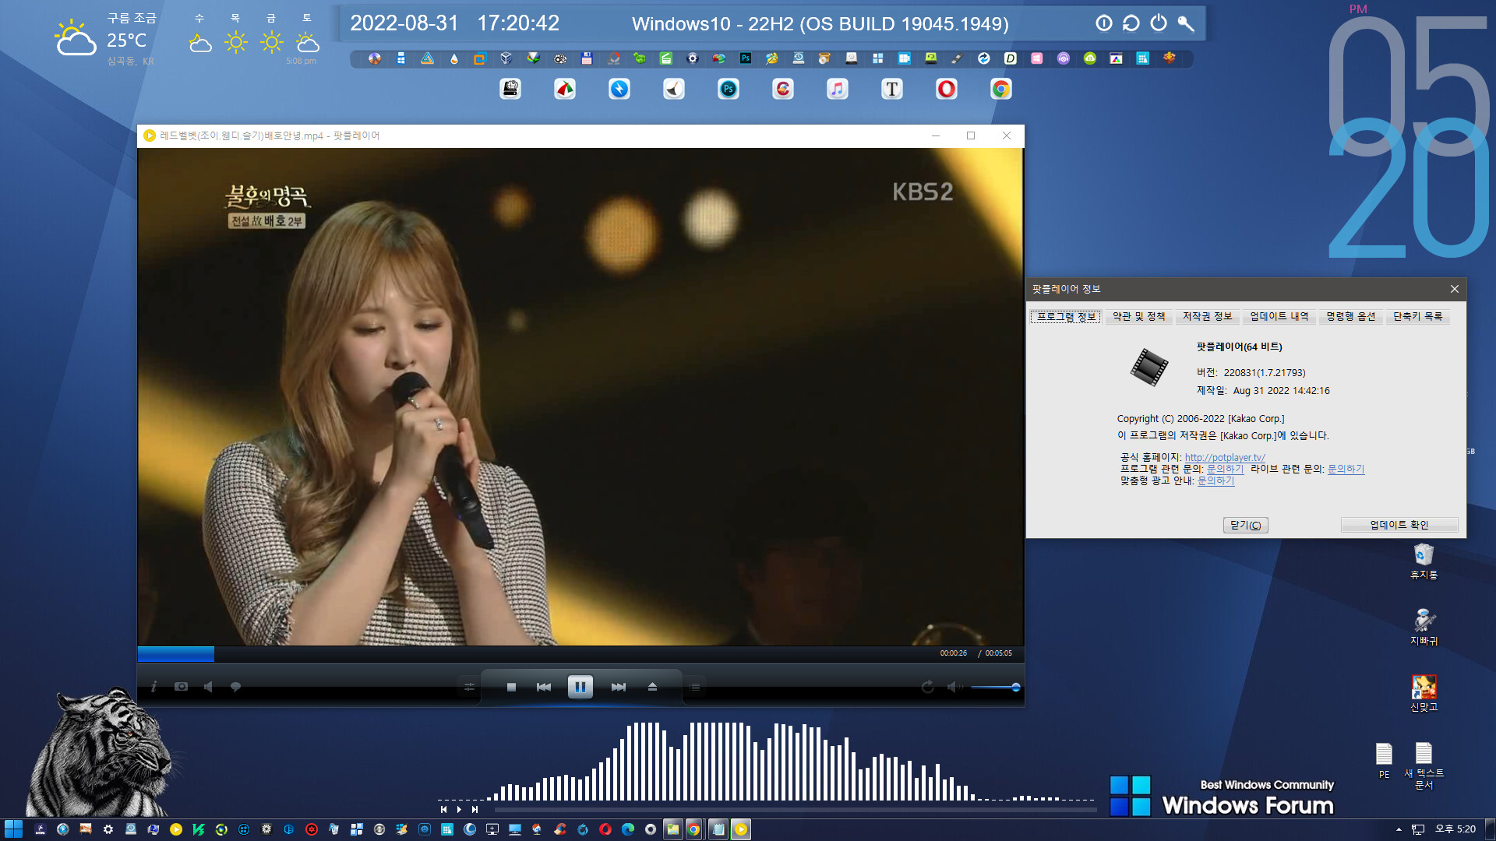Jump to previous track in PotPlayer
This screenshot has width=1496, height=841.
pos(544,687)
